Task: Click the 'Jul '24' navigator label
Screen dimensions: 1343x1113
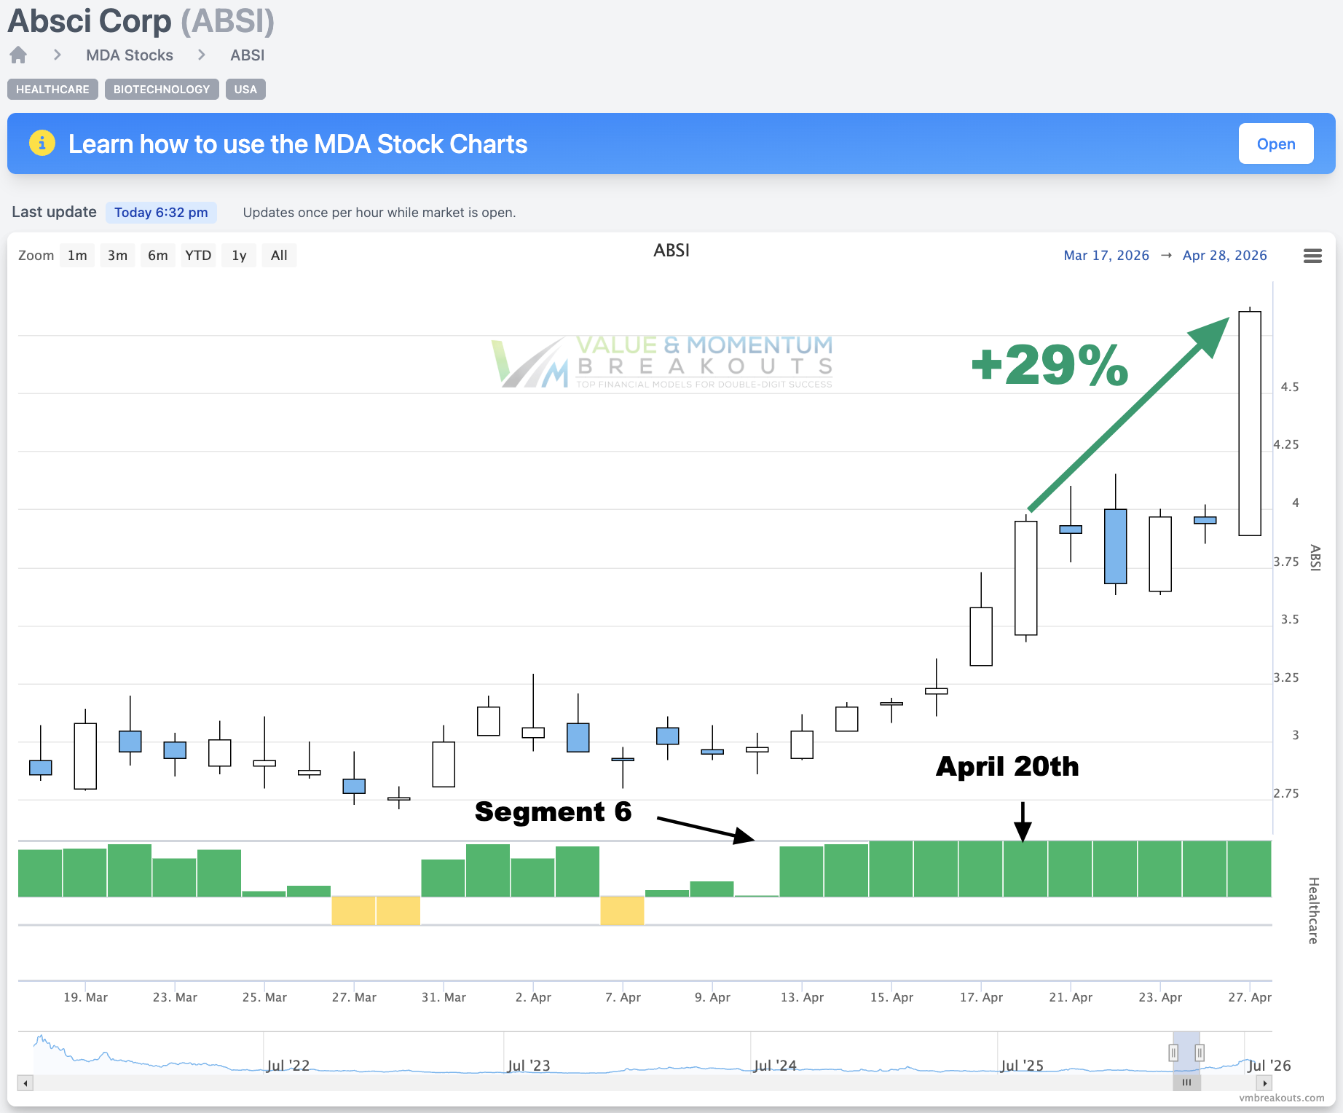Action: pyautogui.click(x=774, y=1066)
